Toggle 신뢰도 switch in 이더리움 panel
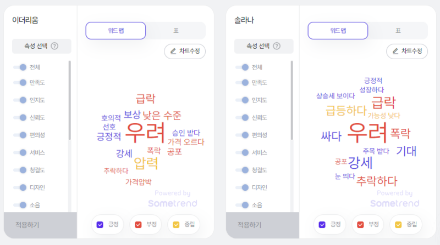Image resolution: width=440 pixels, height=245 pixels. [20, 117]
